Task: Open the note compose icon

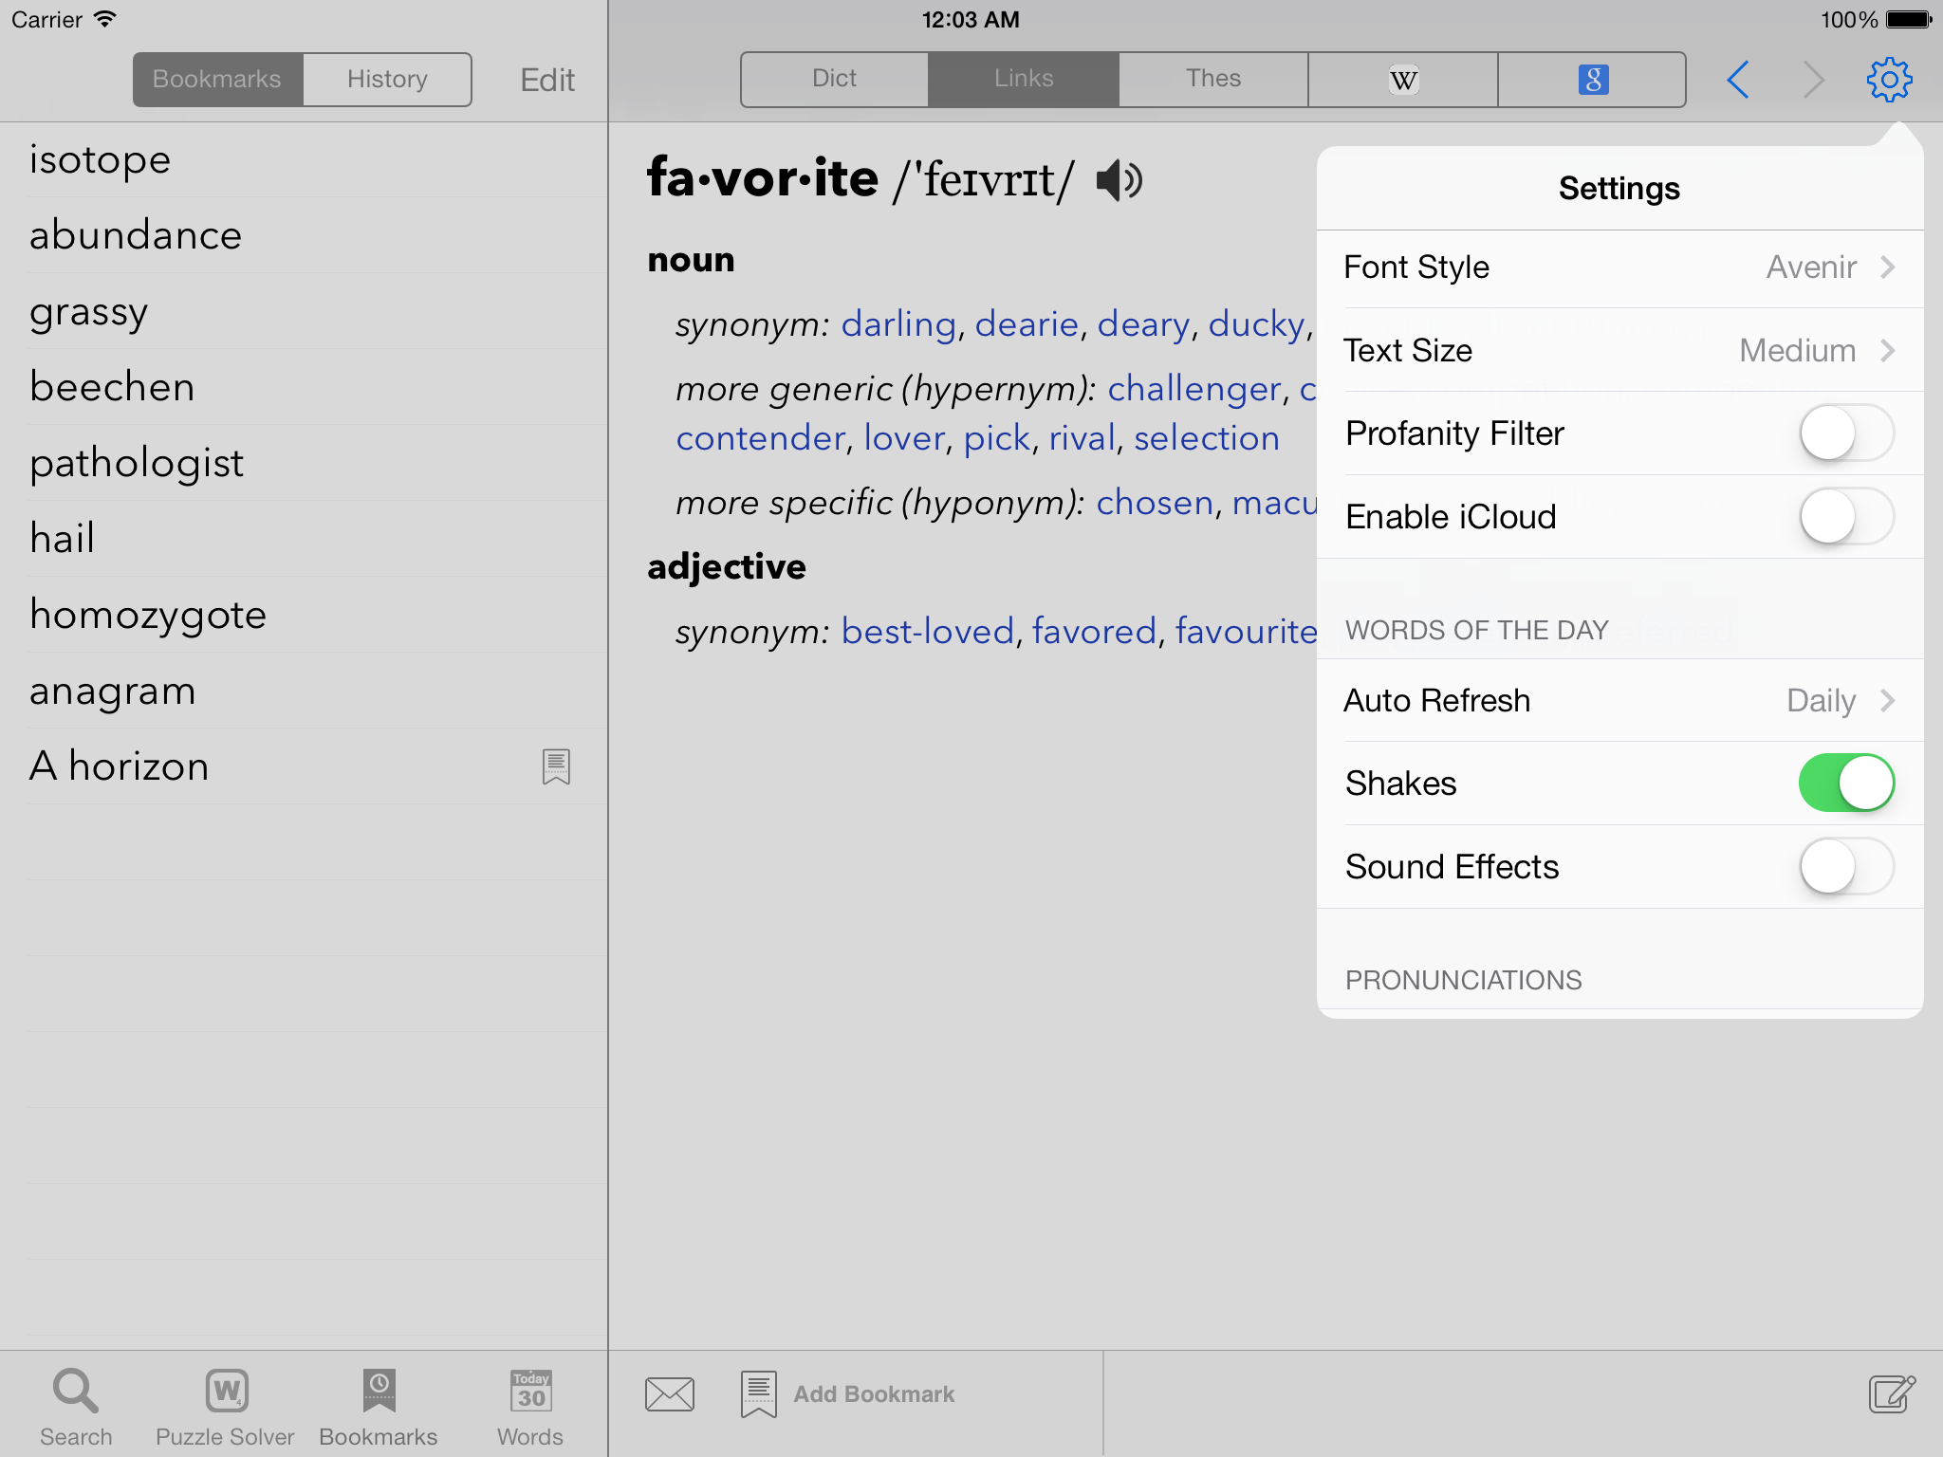Action: click(1892, 1394)
